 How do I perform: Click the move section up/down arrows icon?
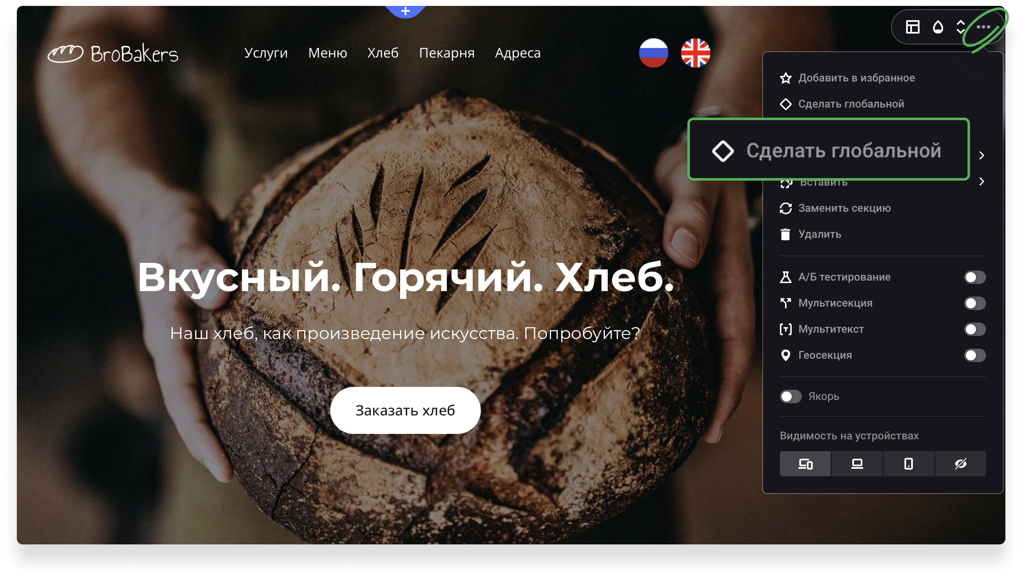click(960, 26)
